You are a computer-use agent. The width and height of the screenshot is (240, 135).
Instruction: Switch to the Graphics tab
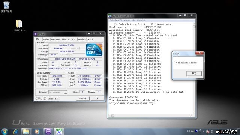tap(82, 39)
